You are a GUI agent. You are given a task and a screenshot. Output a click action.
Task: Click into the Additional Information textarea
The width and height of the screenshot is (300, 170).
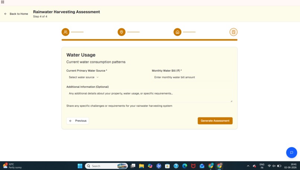coord(149,96)
